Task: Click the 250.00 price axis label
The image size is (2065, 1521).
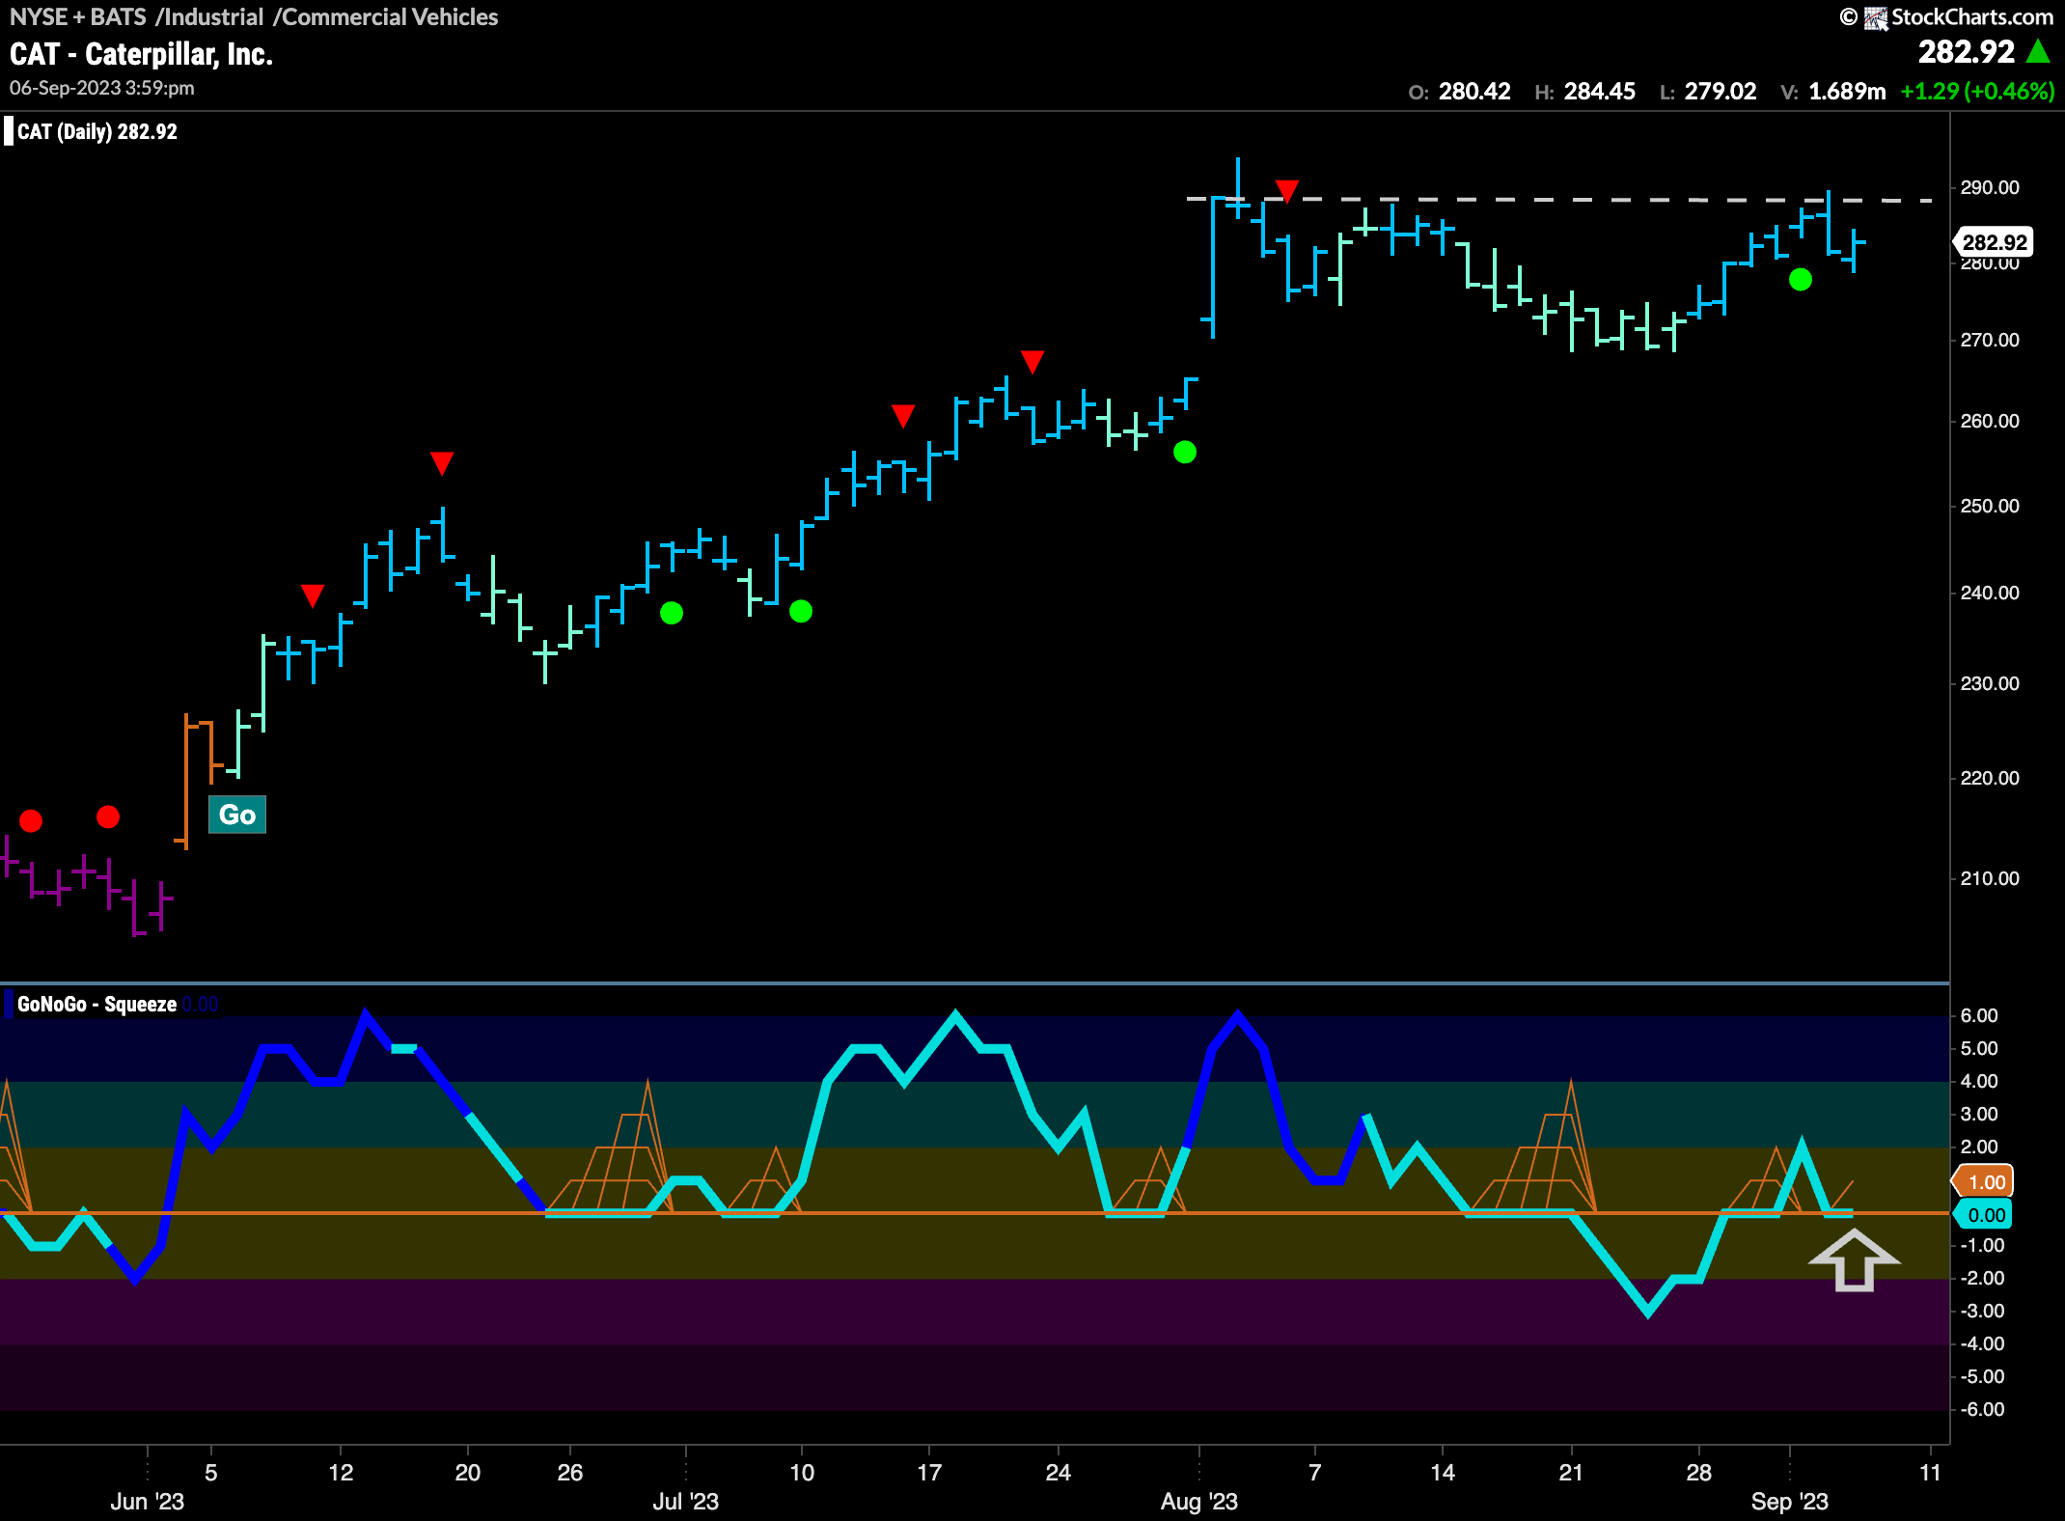Action: pos(1990,506)
